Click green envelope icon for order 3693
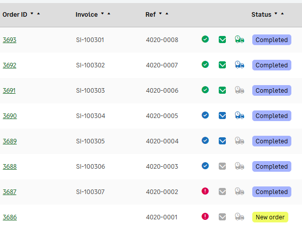Screen dimensions: 302x230 click(x=222, y=40)
